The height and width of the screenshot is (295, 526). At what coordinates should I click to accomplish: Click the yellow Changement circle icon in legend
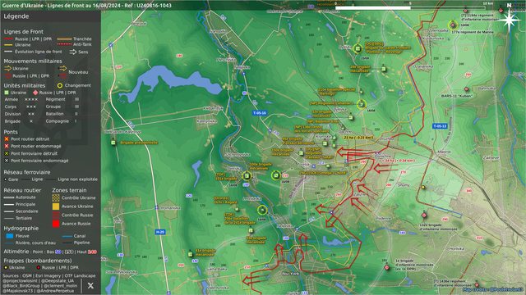(60, 85)
